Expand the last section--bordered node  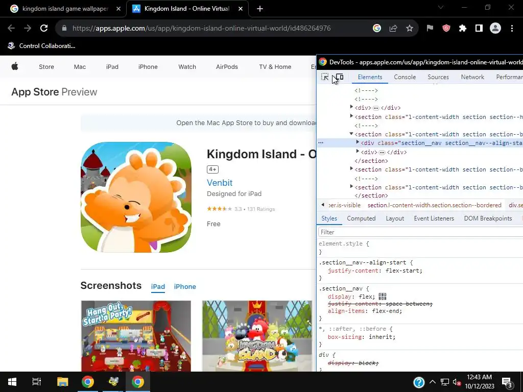click(351, 187)
